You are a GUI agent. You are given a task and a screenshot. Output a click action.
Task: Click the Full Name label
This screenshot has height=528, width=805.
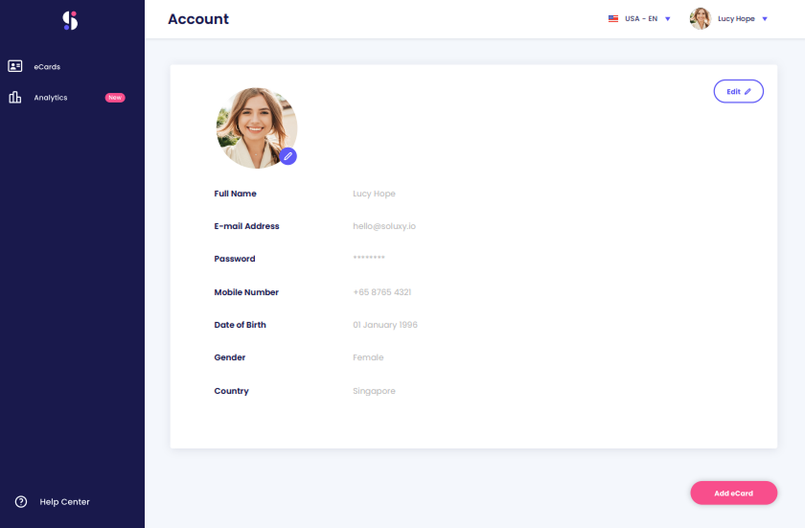point(235,194)
